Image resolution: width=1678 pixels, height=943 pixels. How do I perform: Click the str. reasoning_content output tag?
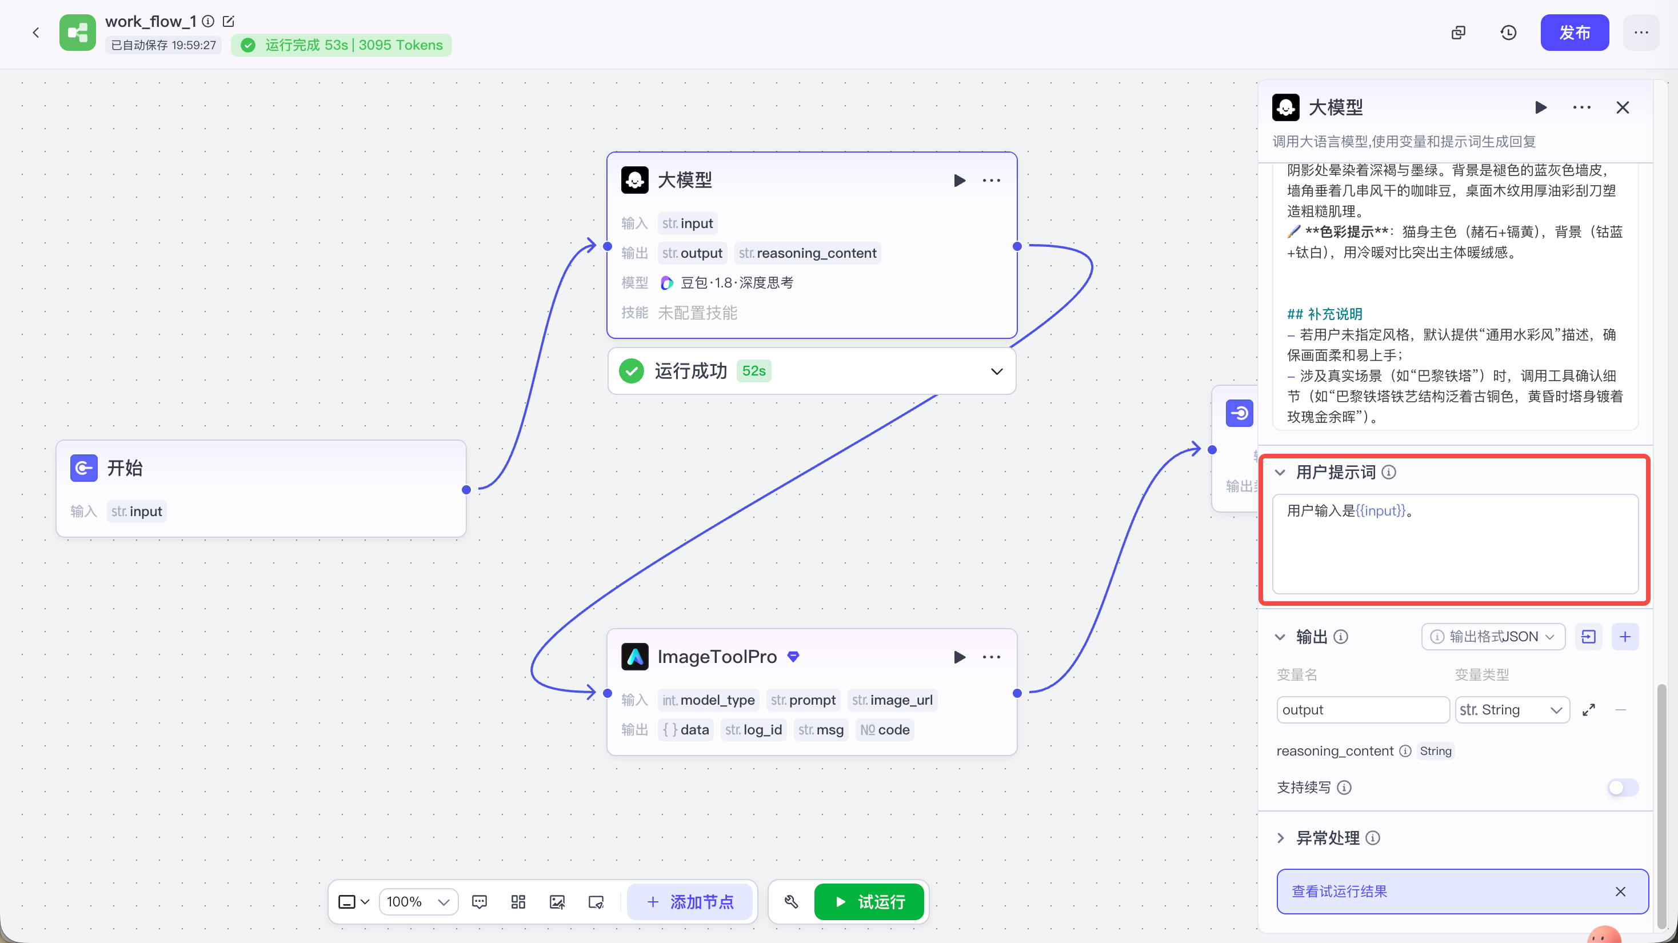(x=808, y=253)
